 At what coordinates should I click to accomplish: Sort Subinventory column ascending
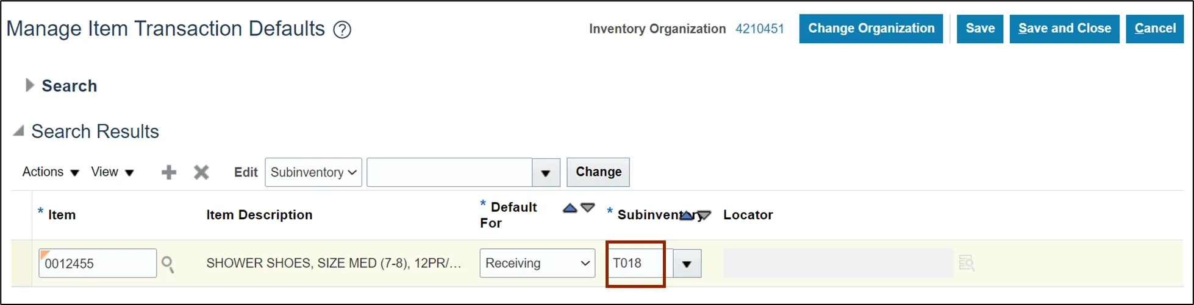[687, 216]
